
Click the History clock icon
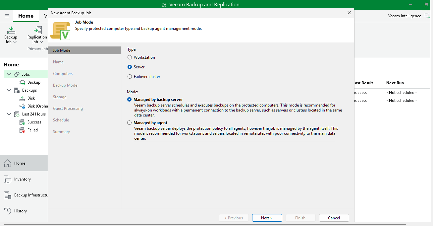tap(8, 211)
